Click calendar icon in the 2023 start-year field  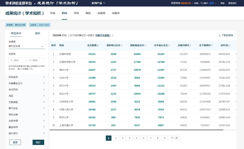coord(11,61)
